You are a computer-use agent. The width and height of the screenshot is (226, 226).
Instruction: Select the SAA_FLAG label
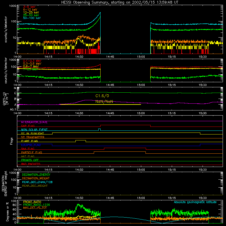pyautogui.click(x=28, y=149)
